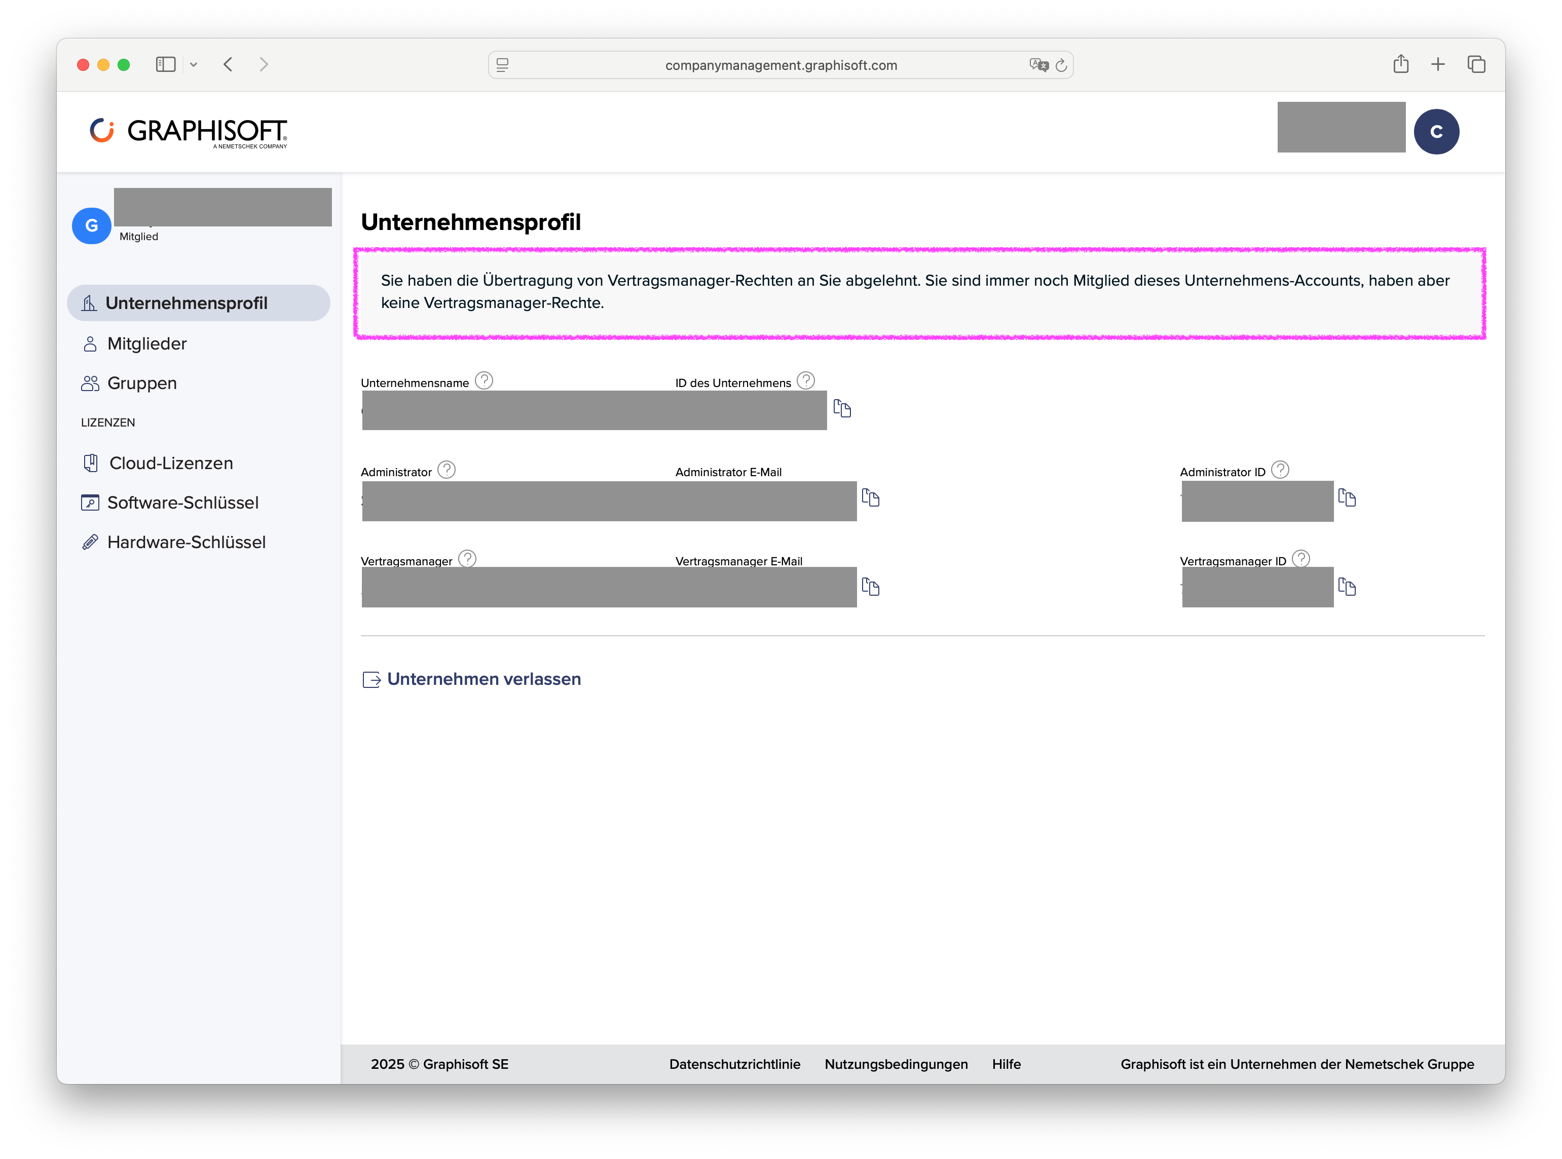
Task: Toggle the Safari sidebar
Action: (x=166, y=64)
